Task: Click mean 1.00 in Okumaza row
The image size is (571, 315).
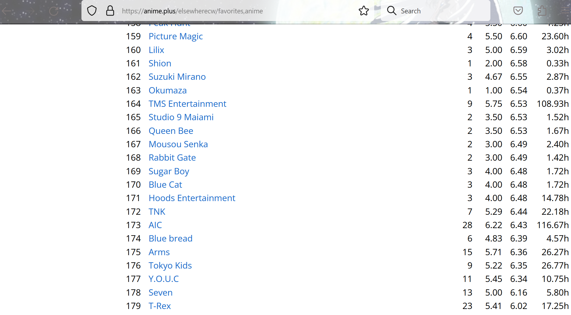Action: pyautogui.click(x=494, y=90)
